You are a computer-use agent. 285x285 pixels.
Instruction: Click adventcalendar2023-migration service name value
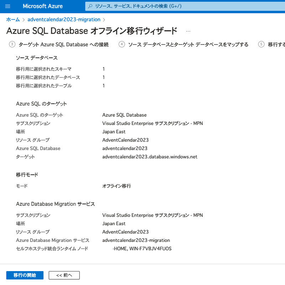(x=136, y=240)
